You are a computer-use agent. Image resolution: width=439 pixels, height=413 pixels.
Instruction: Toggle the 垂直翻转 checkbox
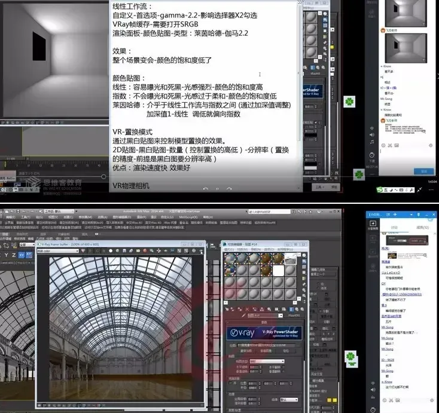coord(283,371)
